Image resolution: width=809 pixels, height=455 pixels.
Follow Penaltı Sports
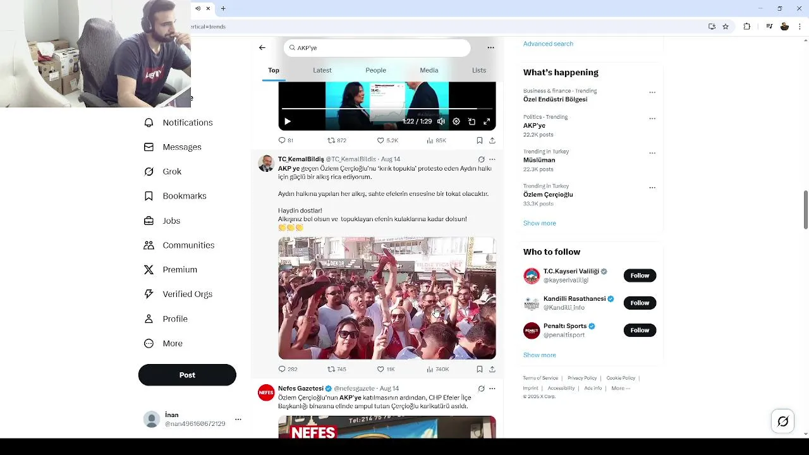coord(640,330)
